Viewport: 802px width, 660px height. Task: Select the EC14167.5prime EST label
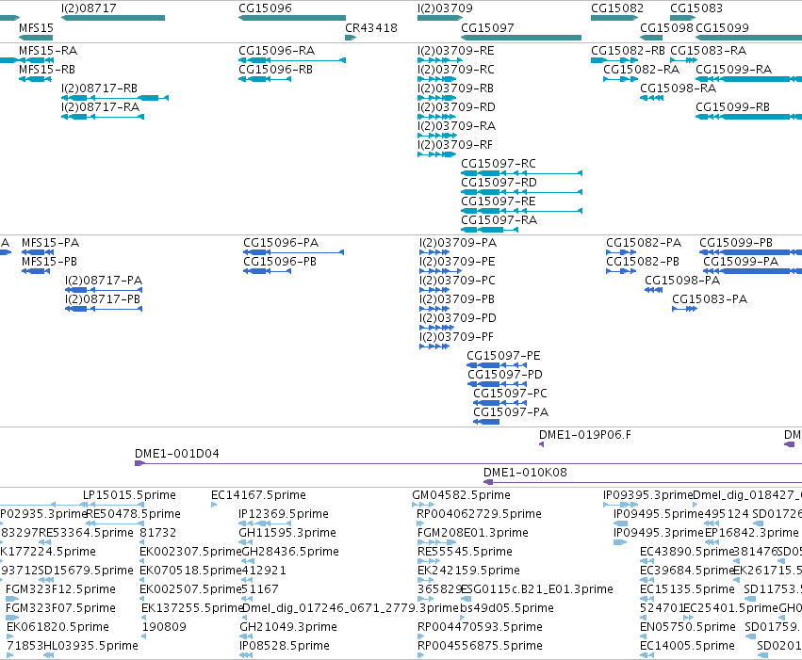[x=259, y=495]
